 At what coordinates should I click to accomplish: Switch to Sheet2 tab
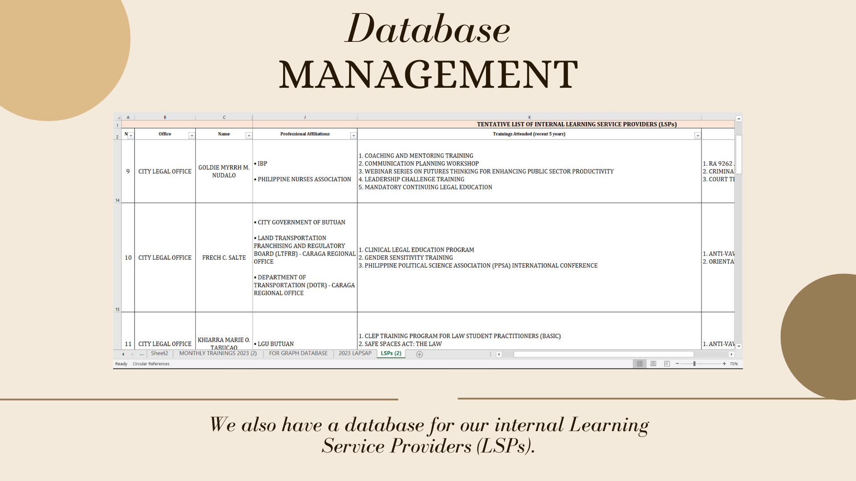(x=159, y=354)
